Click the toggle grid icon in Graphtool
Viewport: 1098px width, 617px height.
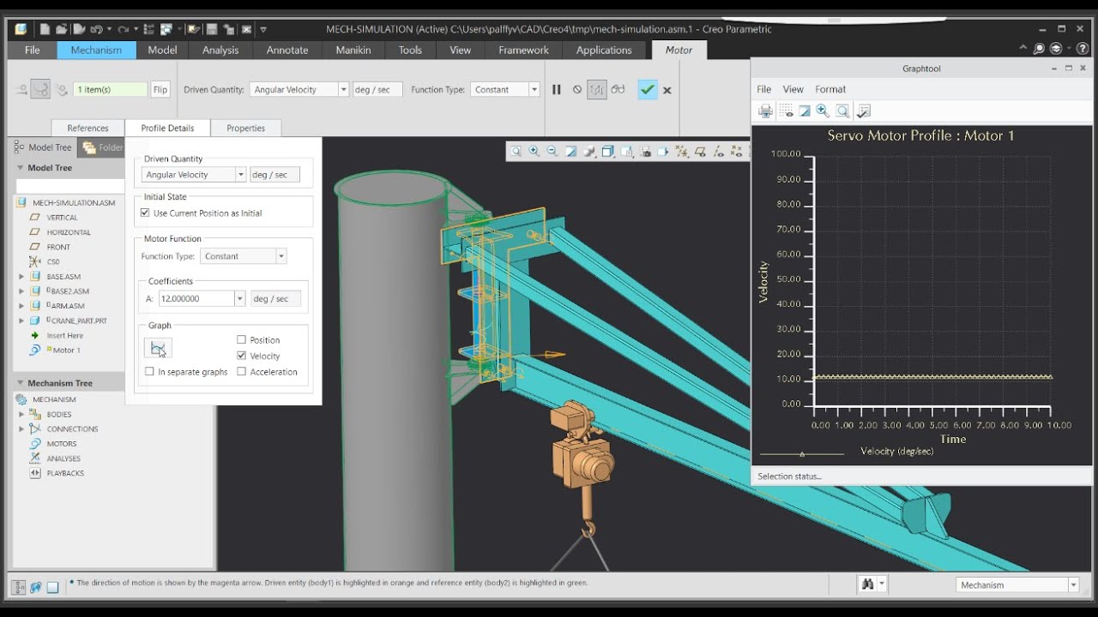(786, 111)
